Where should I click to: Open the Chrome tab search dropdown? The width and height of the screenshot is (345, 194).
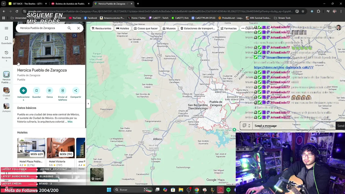coord(4,4)
